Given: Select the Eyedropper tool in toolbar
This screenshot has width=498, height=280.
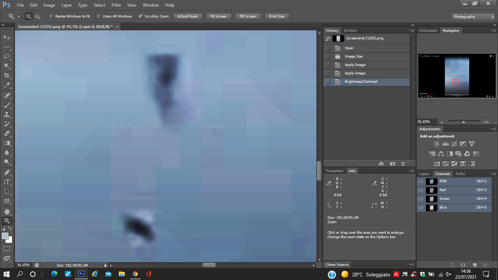Looking at the screenshot, I should click(x=7, y=85).
